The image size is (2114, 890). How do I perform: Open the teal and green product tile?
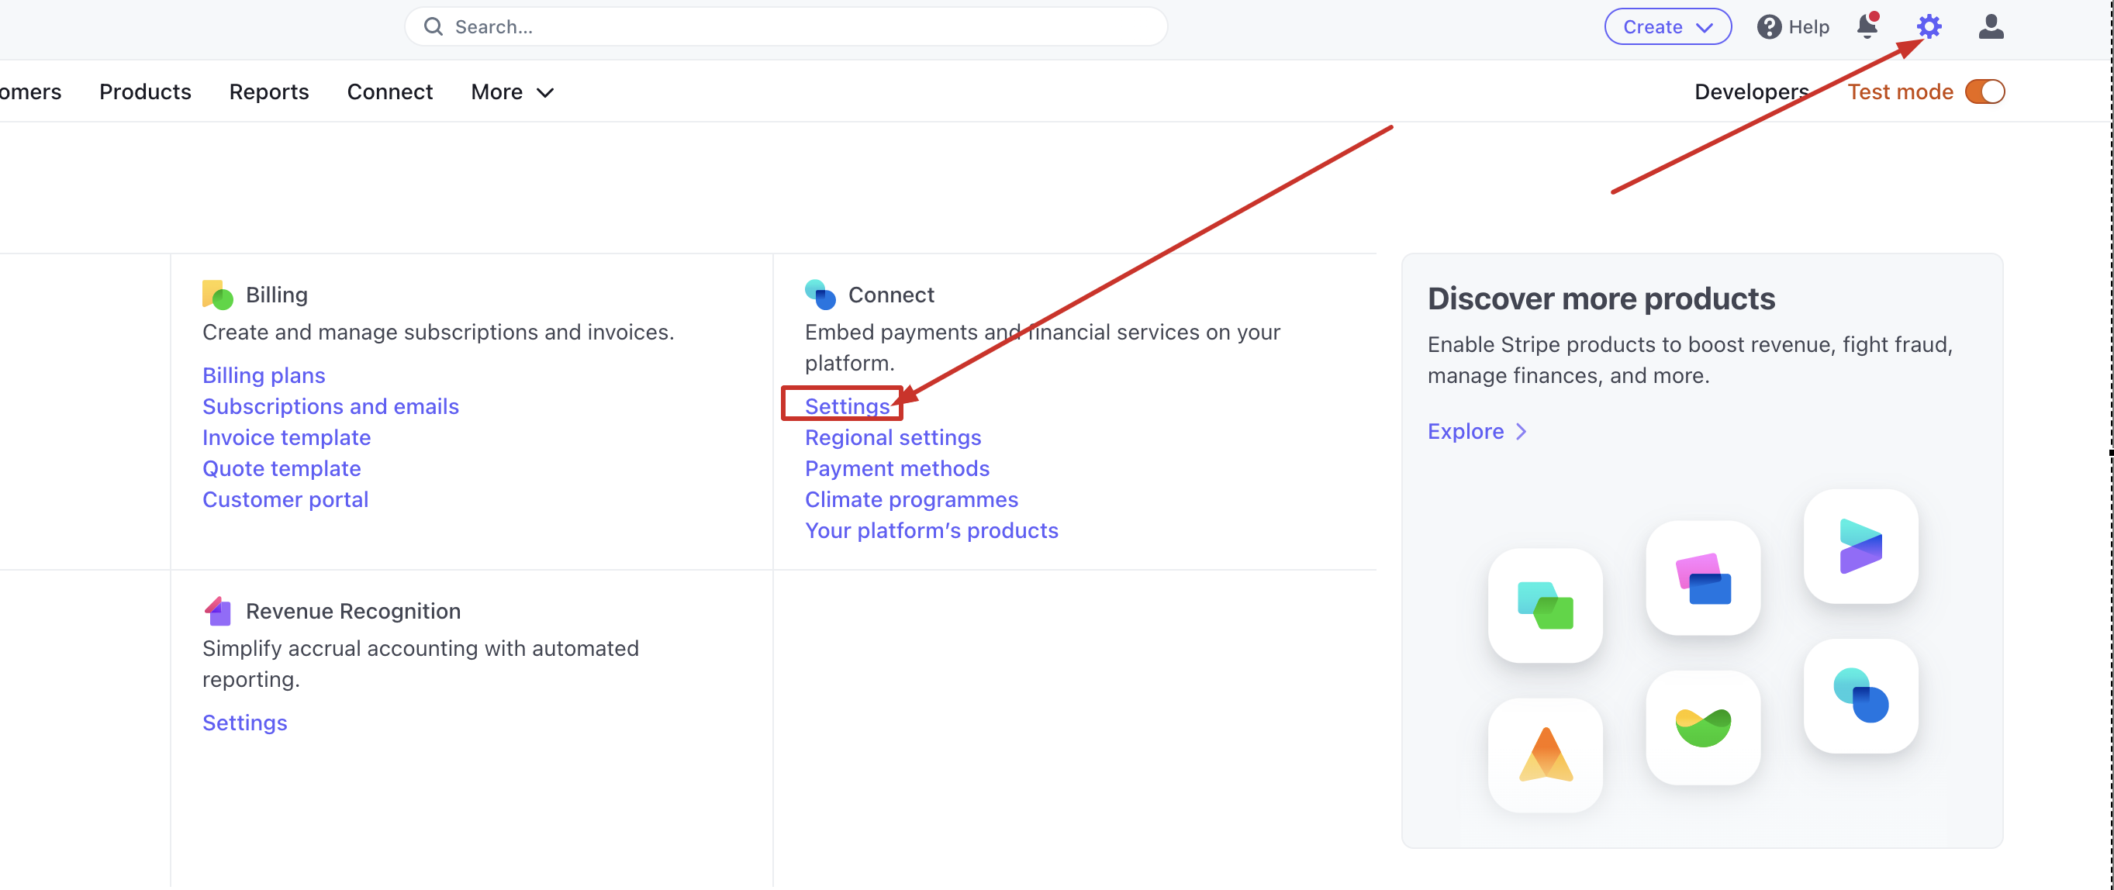[1545, 605]
